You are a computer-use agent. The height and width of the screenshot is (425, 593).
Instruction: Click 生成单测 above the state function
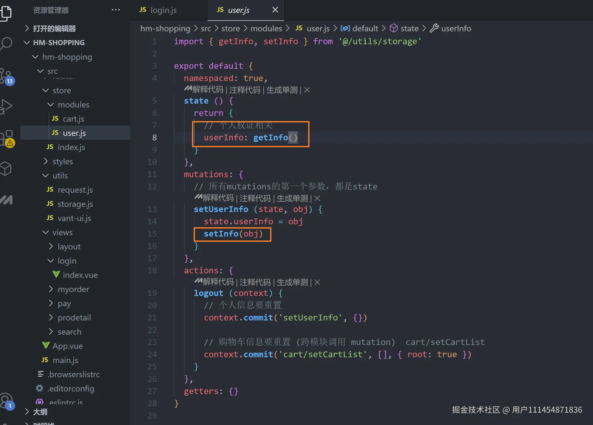(x=282, y=90)
